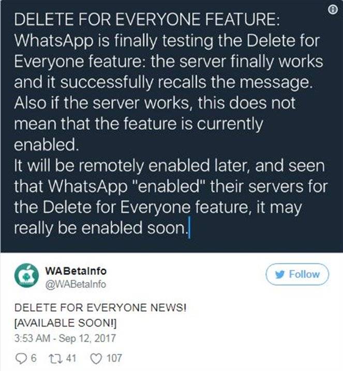Open the 3:53 AM Sep 12, 2017 timestamp
The image size is (343, 371).
(65, 338)
